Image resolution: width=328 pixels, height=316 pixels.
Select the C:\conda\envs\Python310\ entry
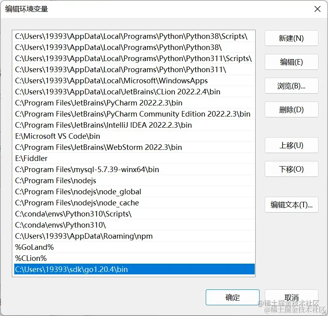point(134,225)
